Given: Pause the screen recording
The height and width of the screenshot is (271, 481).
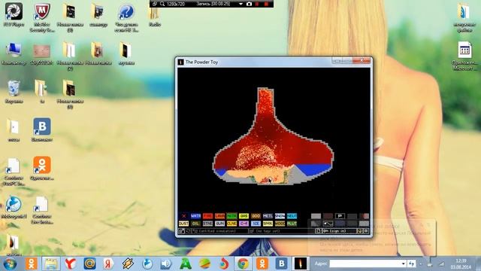Looking at the screenshot, I should [257, 4].
